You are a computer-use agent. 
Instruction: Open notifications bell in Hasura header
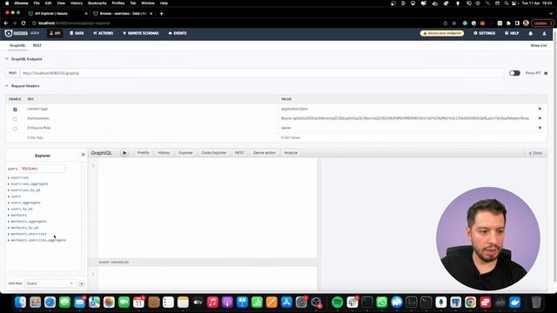[x=530, y=33]
